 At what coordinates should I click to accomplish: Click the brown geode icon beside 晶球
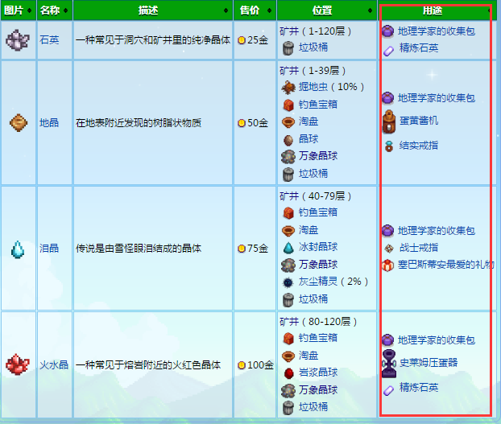[288, 140]
